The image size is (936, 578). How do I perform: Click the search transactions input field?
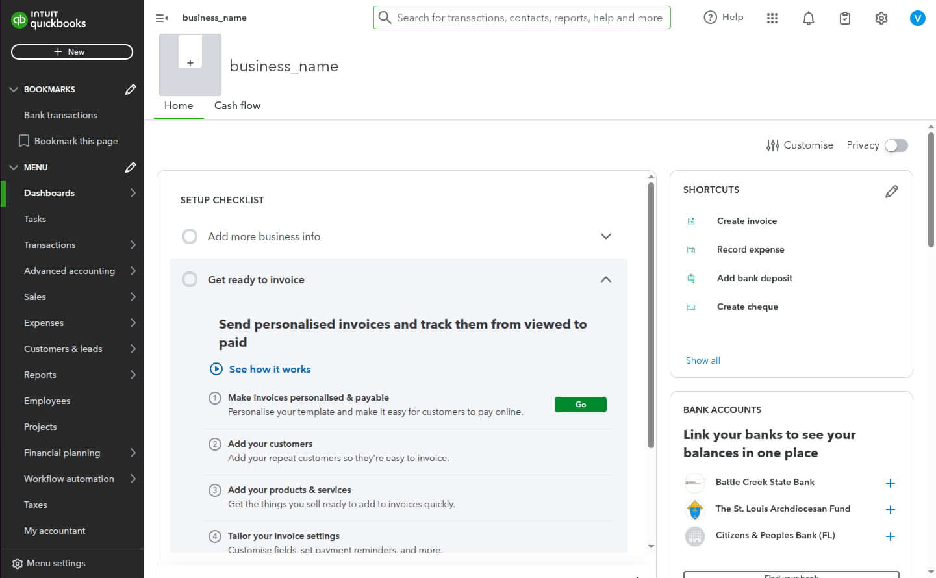point(522,18)
